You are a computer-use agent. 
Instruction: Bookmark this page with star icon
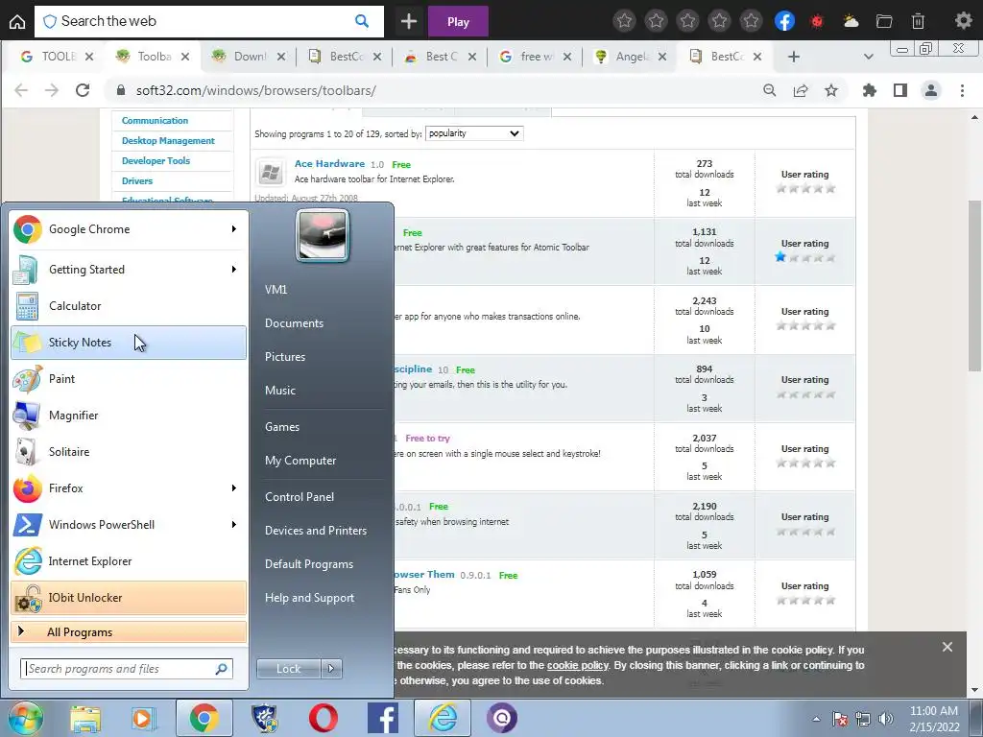[x=831, y=90]
